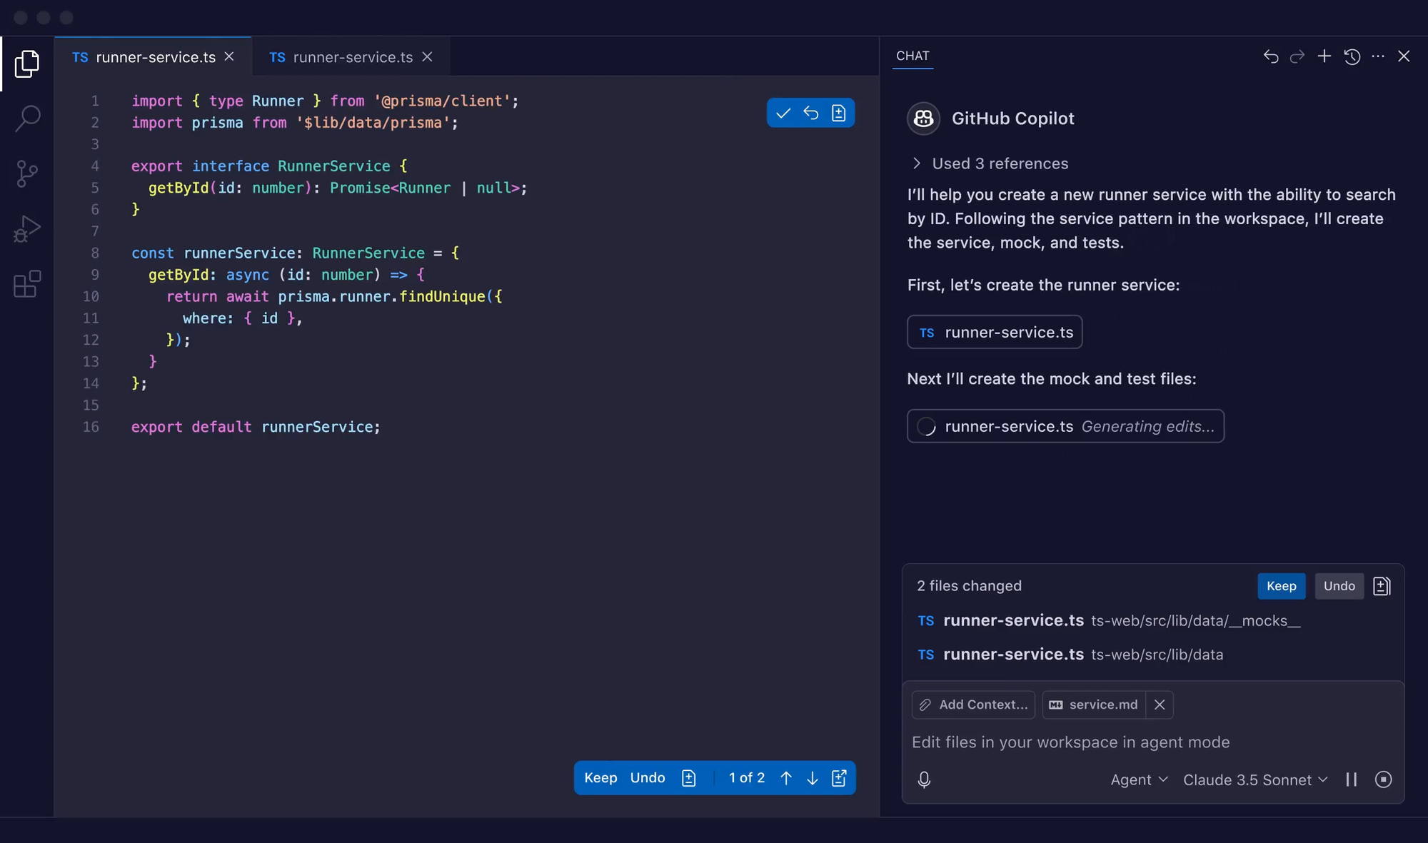Undo the last chat request
The image size is (1428, 843).
(x=1270, y=56)
